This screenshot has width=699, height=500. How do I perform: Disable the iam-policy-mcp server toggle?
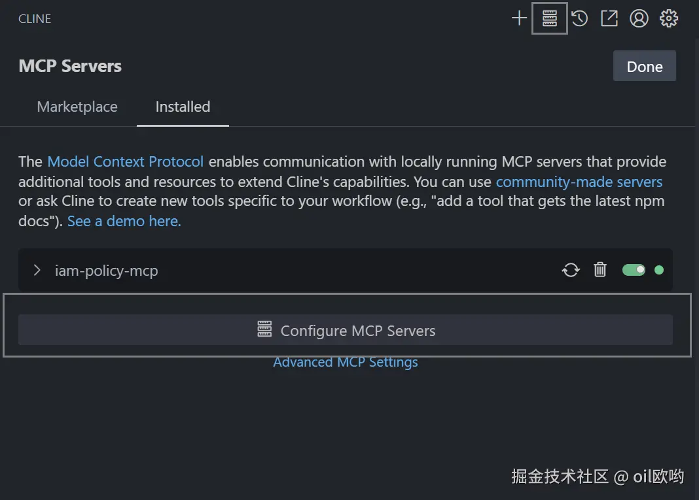pyautogui.click(x=634, y=270)
